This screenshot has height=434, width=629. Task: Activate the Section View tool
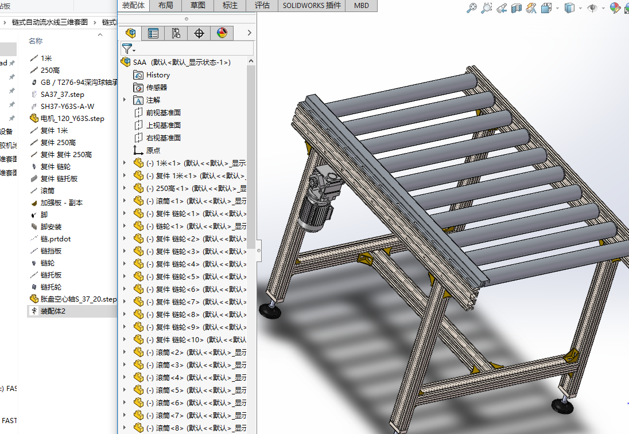point(517,7)
